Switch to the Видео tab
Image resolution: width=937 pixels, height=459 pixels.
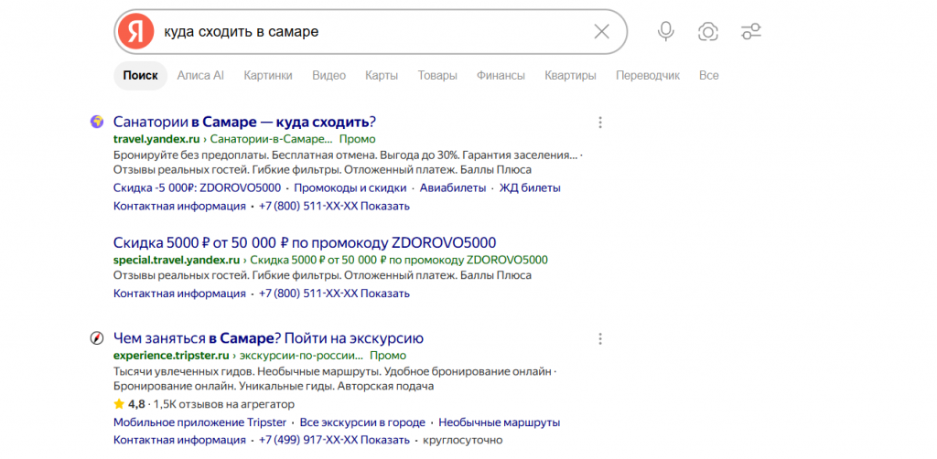(328, 76)
